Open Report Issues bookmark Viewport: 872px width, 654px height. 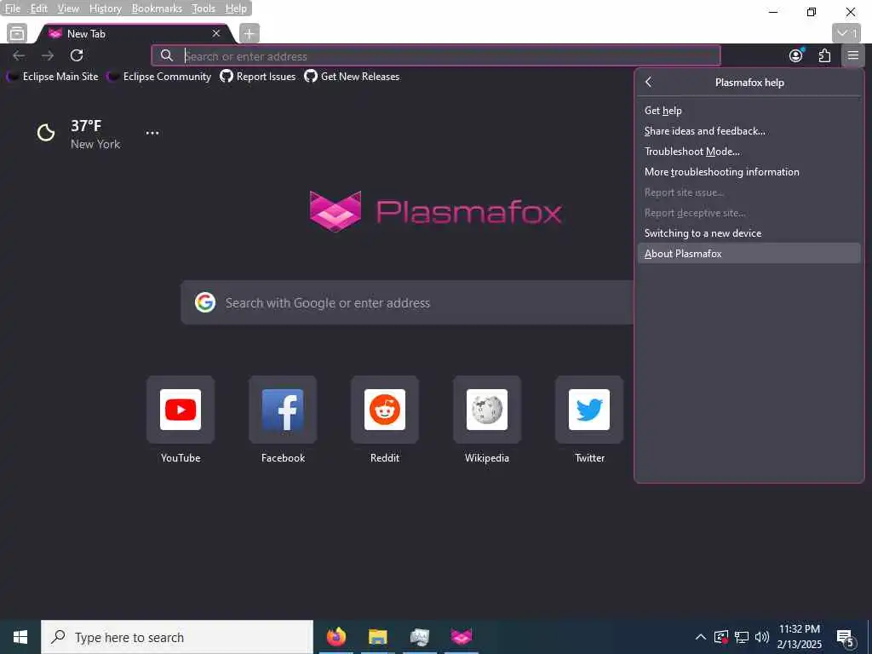[257, 76]
